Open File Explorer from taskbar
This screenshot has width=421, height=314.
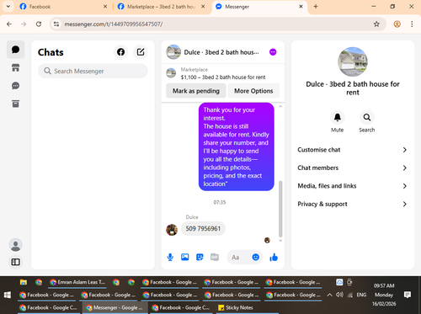[x=24, y=282]
